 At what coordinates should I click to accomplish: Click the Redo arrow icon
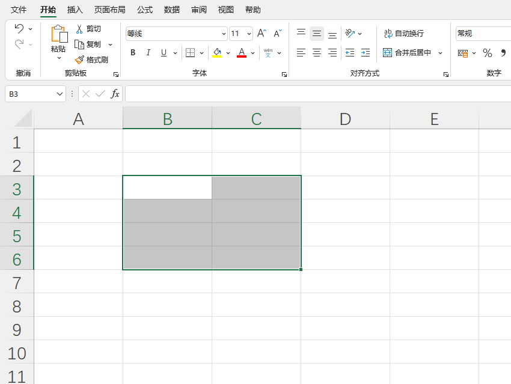[19, 44]
